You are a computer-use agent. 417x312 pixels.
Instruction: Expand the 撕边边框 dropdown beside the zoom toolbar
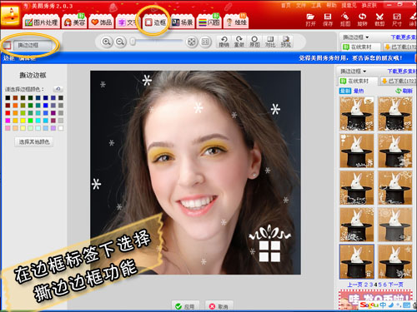pyautogui.click(x=356, y=37)
